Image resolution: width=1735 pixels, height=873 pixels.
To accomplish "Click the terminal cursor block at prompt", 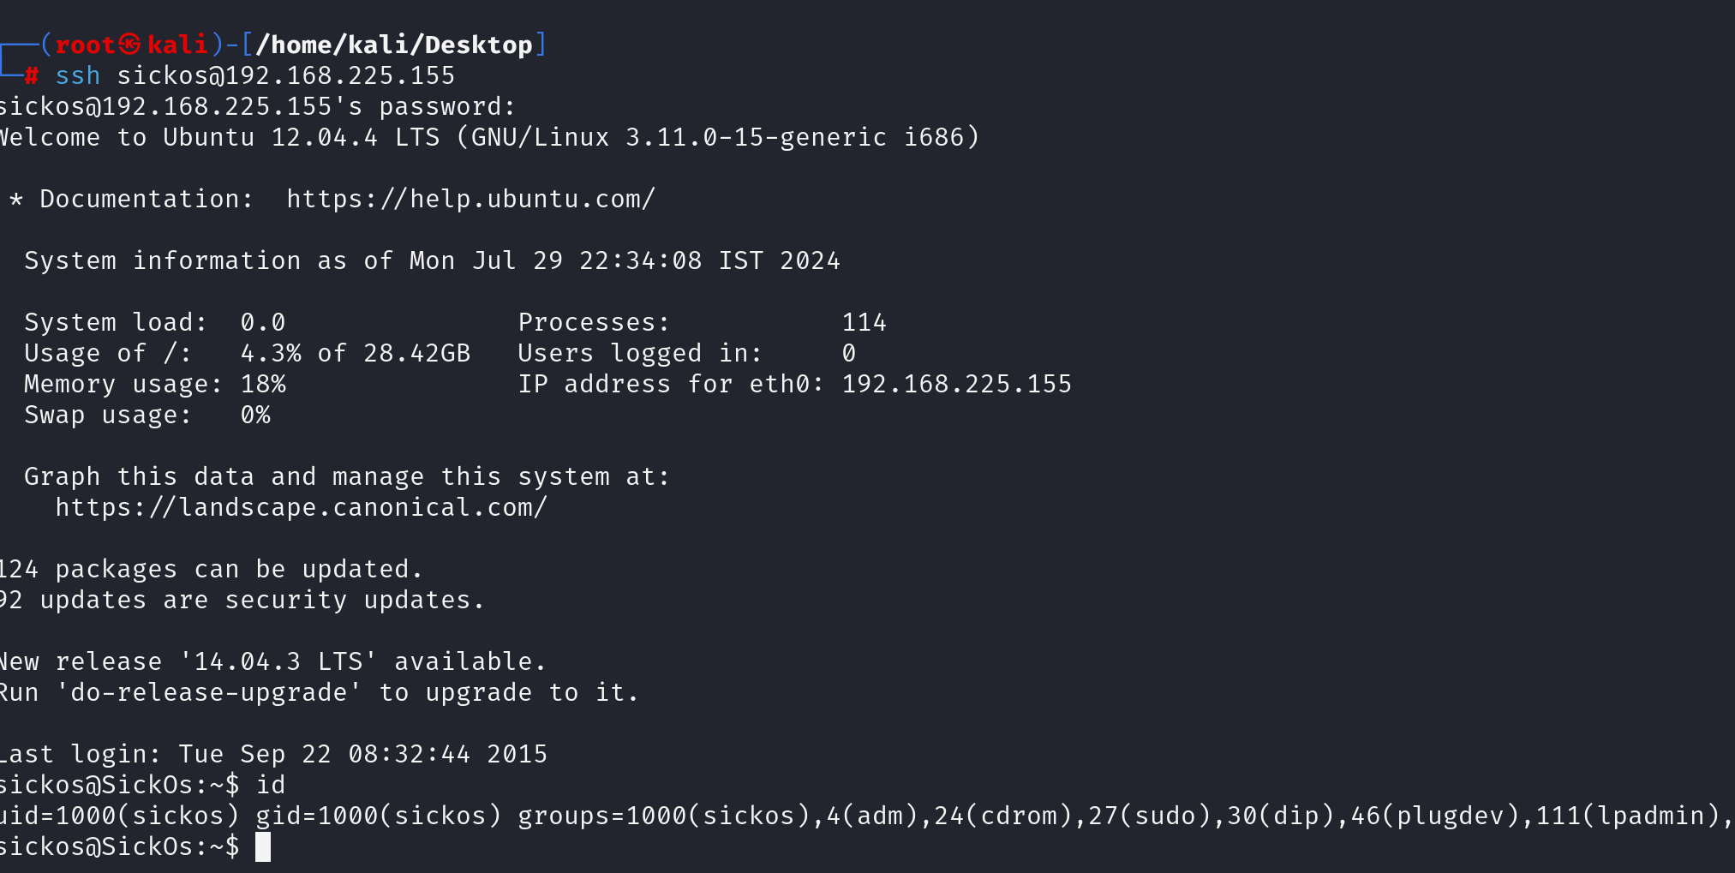I will click(x=263, y=846).
